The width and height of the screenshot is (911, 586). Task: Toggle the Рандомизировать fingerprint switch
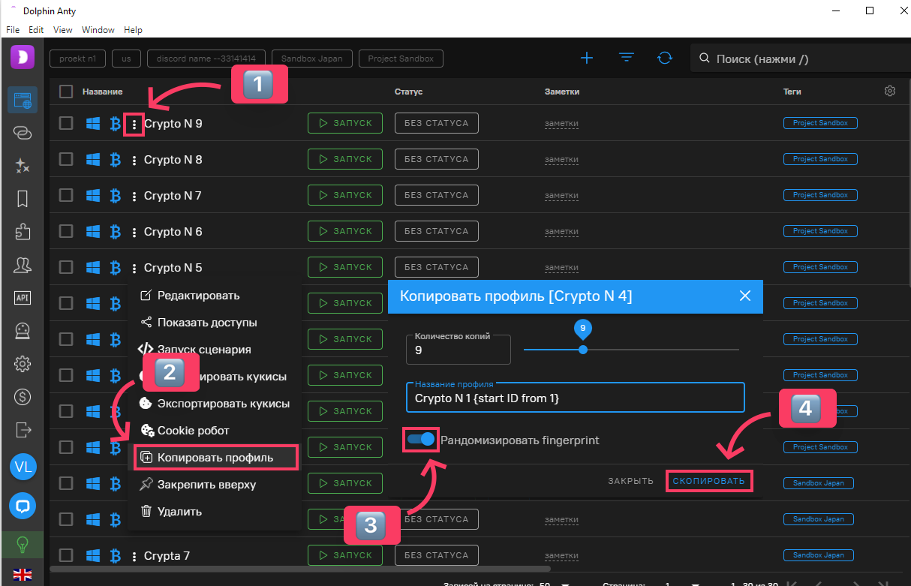(x=421, y=440)
